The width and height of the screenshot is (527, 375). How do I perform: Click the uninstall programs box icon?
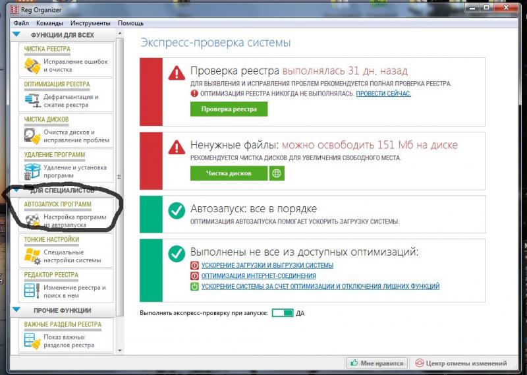point(32,171)
